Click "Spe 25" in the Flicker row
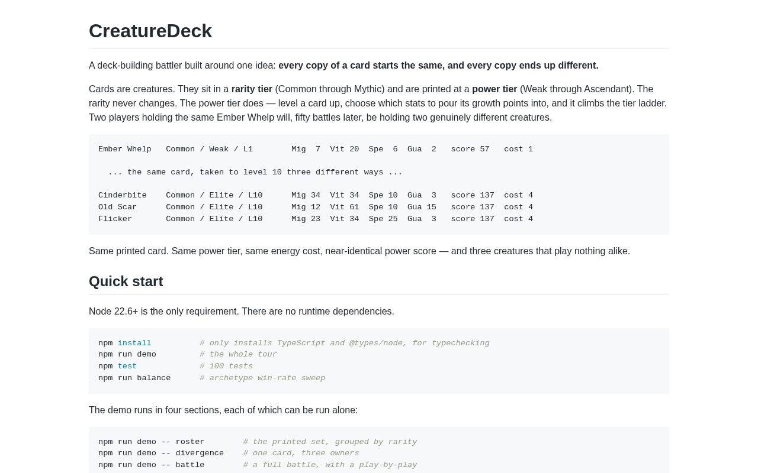758x473 pixels. click(383, 219)
